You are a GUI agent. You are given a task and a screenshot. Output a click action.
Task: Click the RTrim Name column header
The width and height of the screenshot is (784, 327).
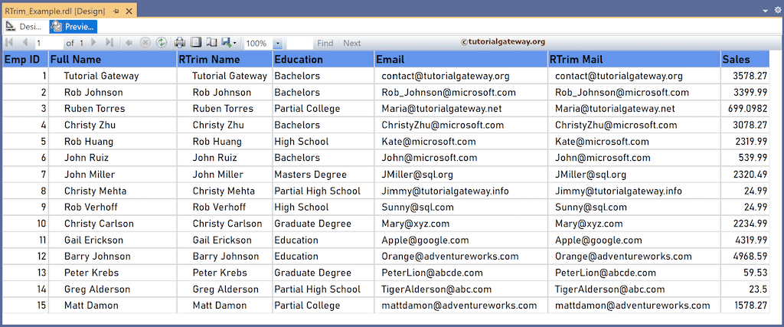[225, 60]
